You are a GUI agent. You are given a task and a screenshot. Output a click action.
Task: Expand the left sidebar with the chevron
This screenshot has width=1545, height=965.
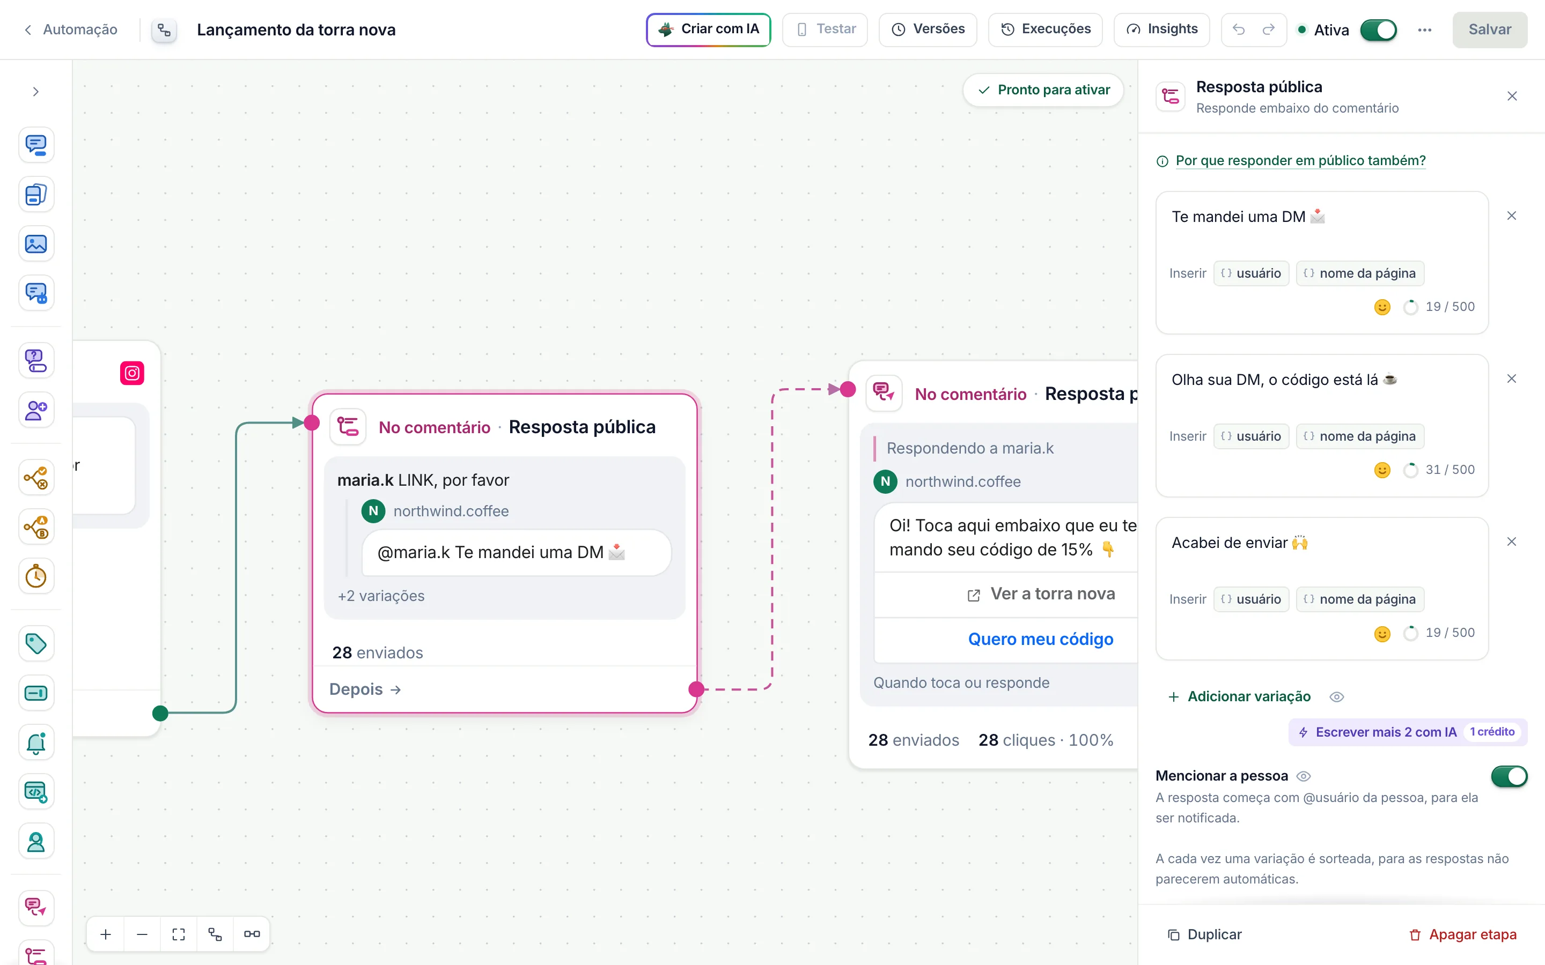point(36,92)
